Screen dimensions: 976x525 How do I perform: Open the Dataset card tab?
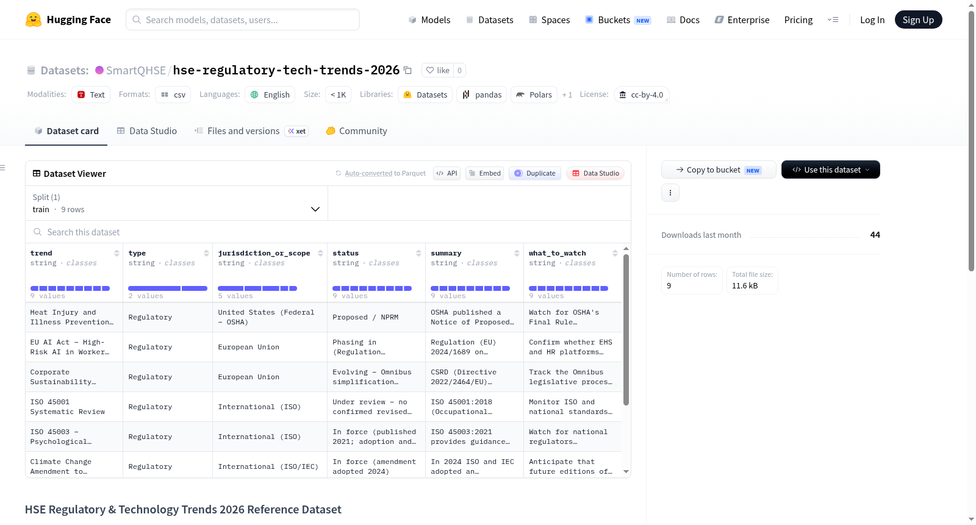tap(66, 131)
